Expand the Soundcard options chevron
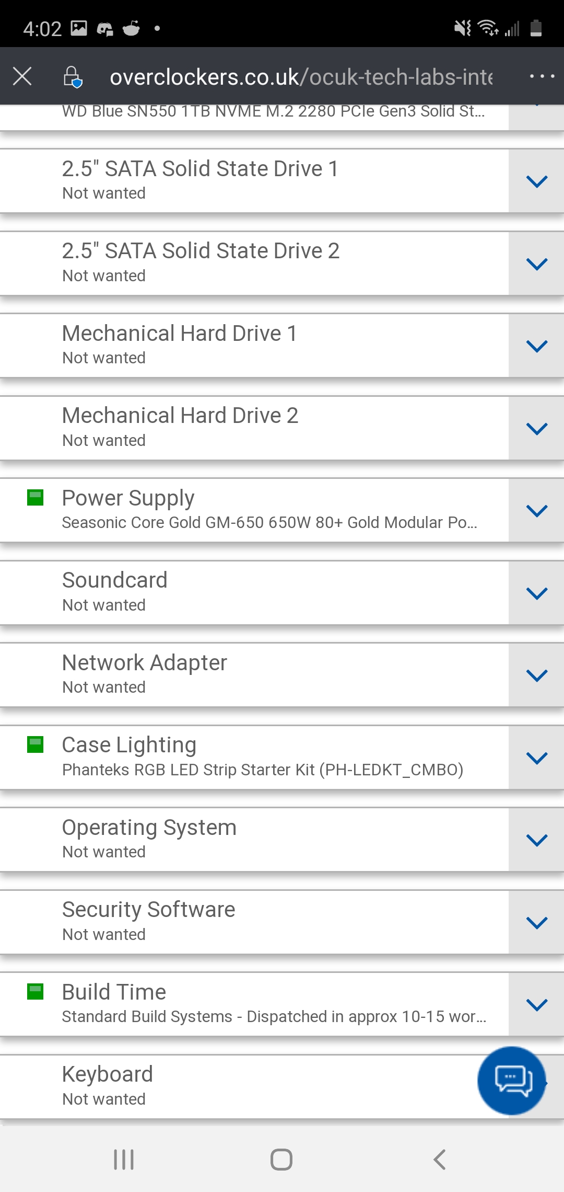The image size is (564, 1192). pyautogui.click(x=536, y=593)
